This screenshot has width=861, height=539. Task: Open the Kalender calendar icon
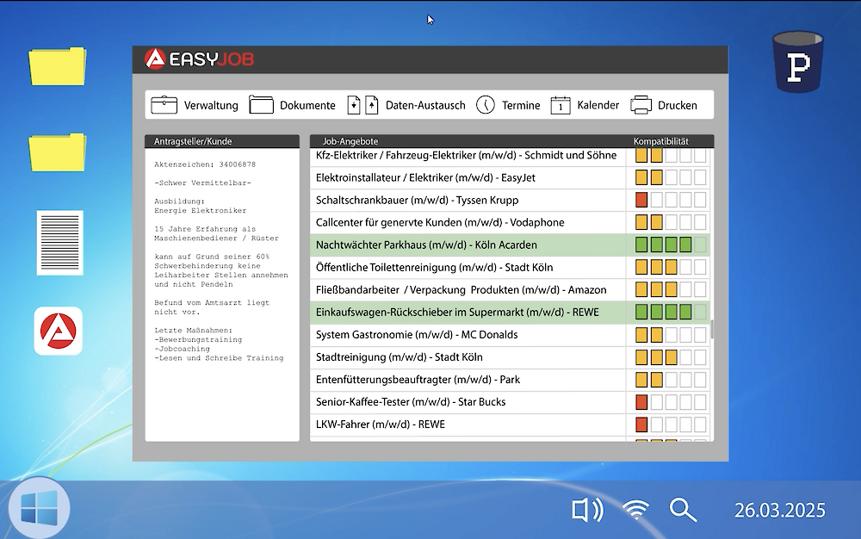coord(561,105)
